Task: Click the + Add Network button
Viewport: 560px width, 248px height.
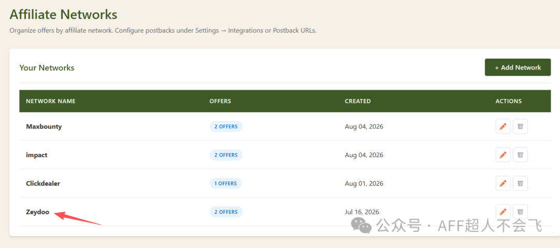Action: [517, 67]
